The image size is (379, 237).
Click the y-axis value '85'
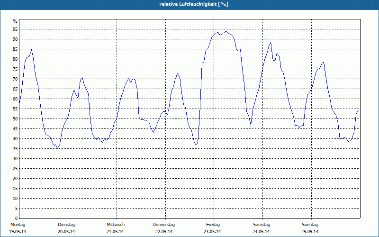point(15,49)
